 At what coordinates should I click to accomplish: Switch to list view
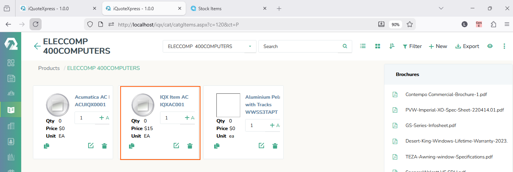coord(363,46)
